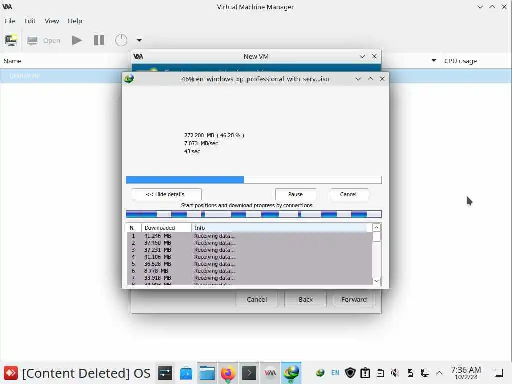The width and height of the screenshot is (512, 384).
Task: Click the shut down power icon
Action: click(121, 40)
